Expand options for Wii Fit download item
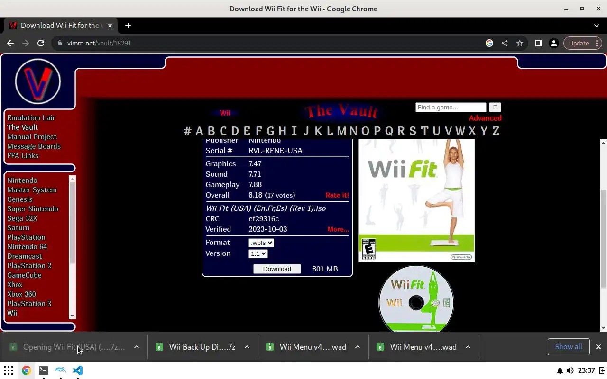The image size is (607, 379). pyautogui.click(x=137, y=347)
